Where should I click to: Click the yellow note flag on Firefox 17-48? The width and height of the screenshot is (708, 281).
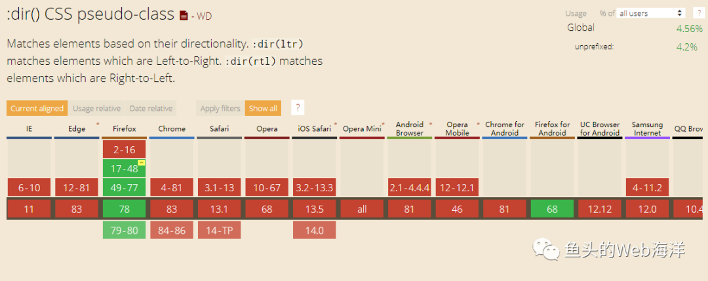142,162
